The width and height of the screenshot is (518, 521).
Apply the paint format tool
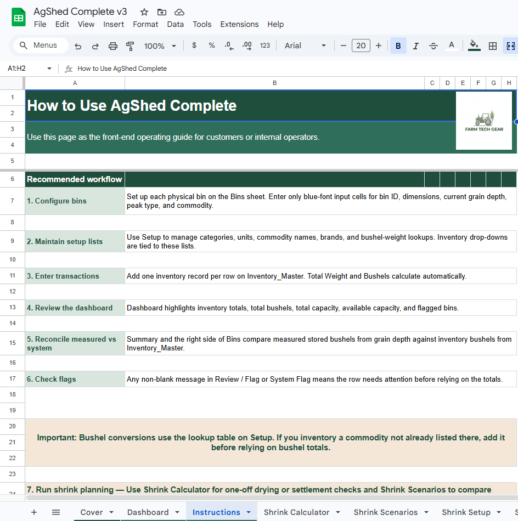(x=130, y=46)
